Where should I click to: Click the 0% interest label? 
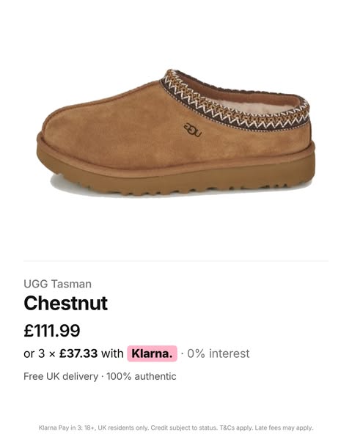[219, 353]
